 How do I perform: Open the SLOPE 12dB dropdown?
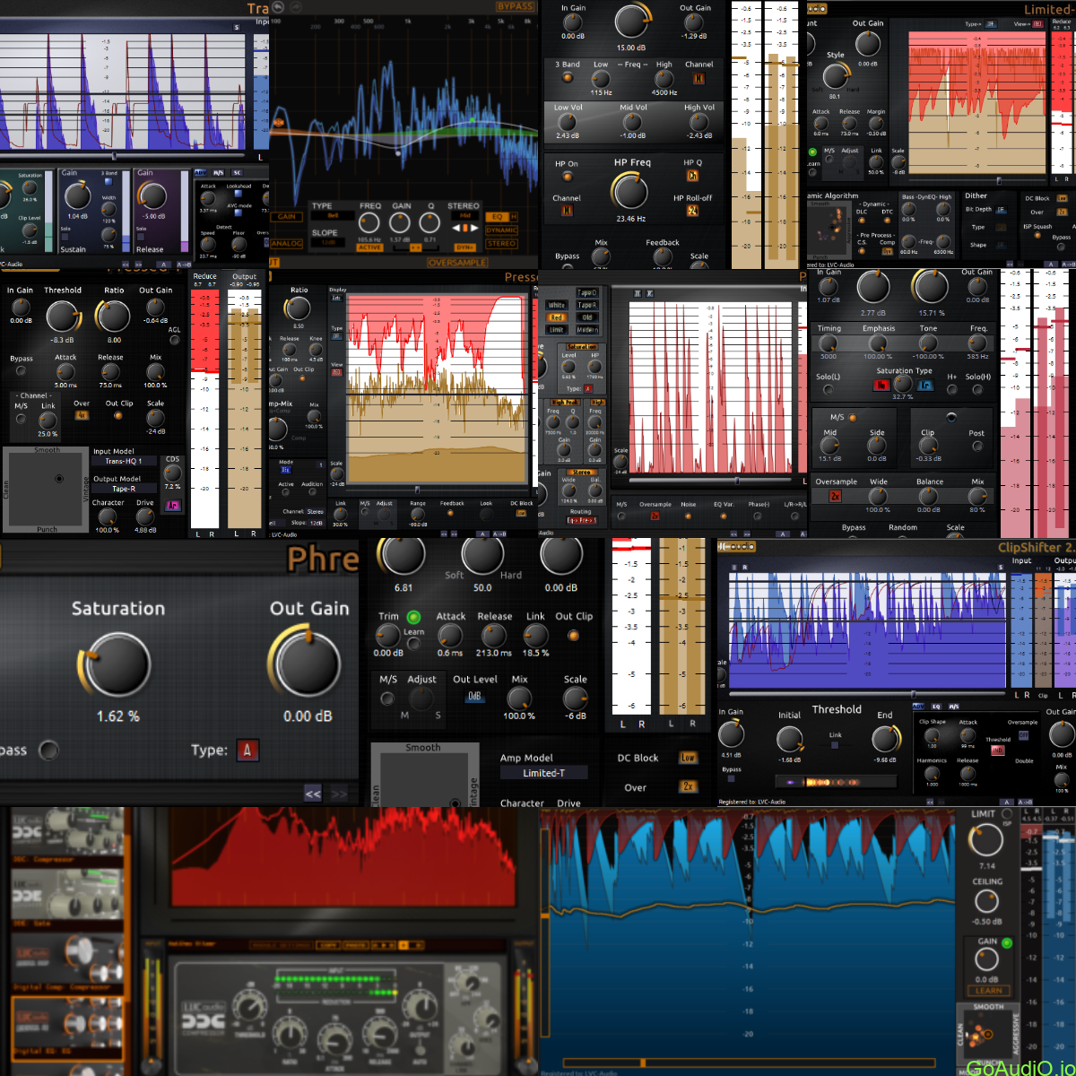click(329, 242)
